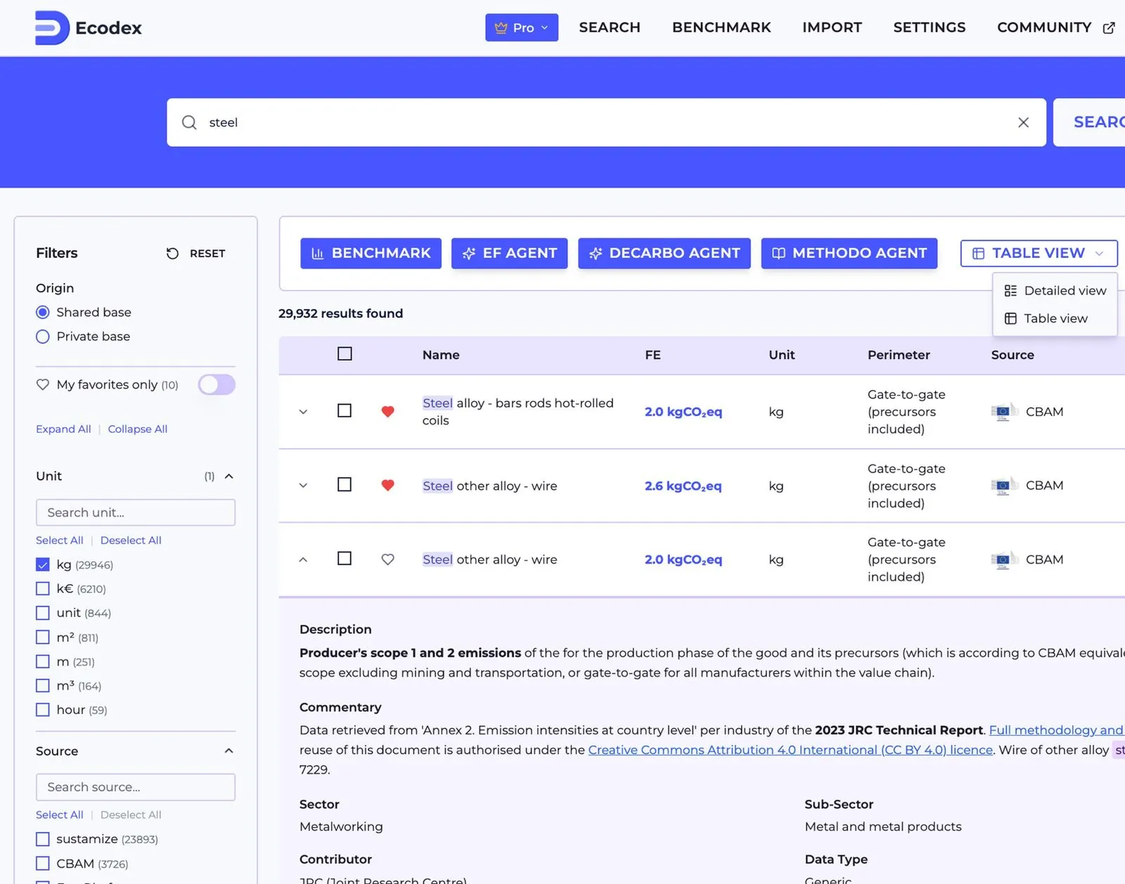
Task: Click the heart icon next to My favorites only
Action: tap(43, 384)
